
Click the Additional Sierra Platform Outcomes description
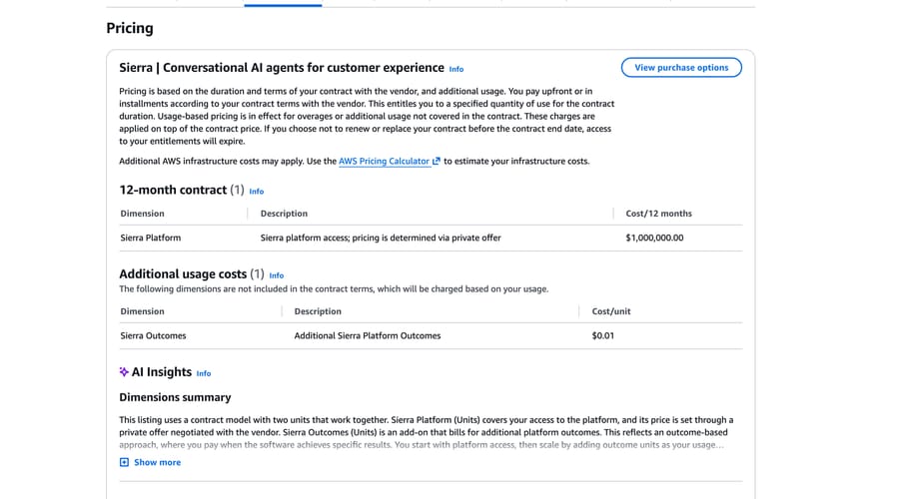[368, 335]
